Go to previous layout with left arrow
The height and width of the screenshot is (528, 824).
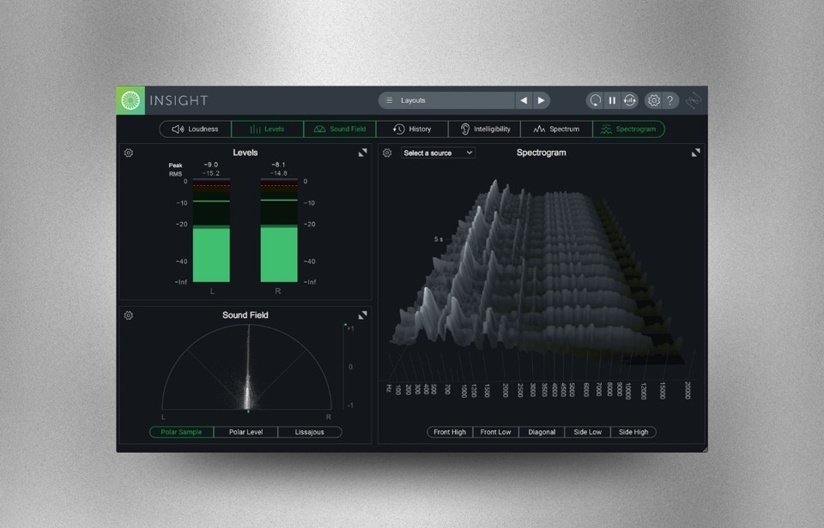tap(524, 100)
